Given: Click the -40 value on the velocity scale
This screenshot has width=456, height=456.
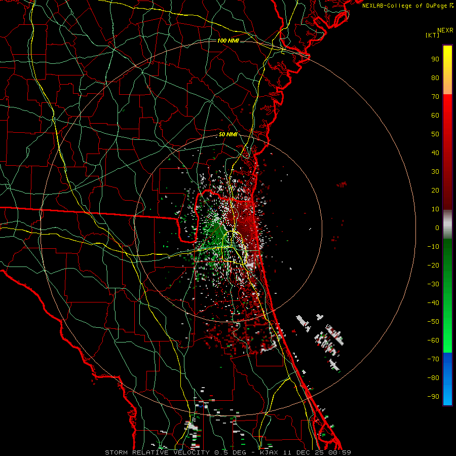Looking at the screenshot, I should (433, 303).
